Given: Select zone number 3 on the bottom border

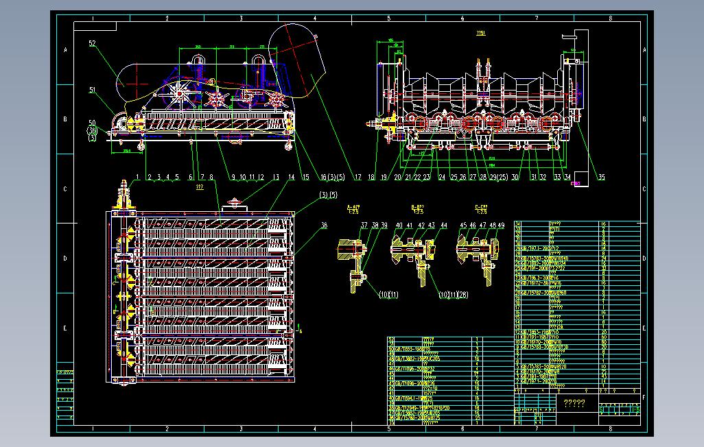Looking at the screenshot, I should (x=241, y=429).
